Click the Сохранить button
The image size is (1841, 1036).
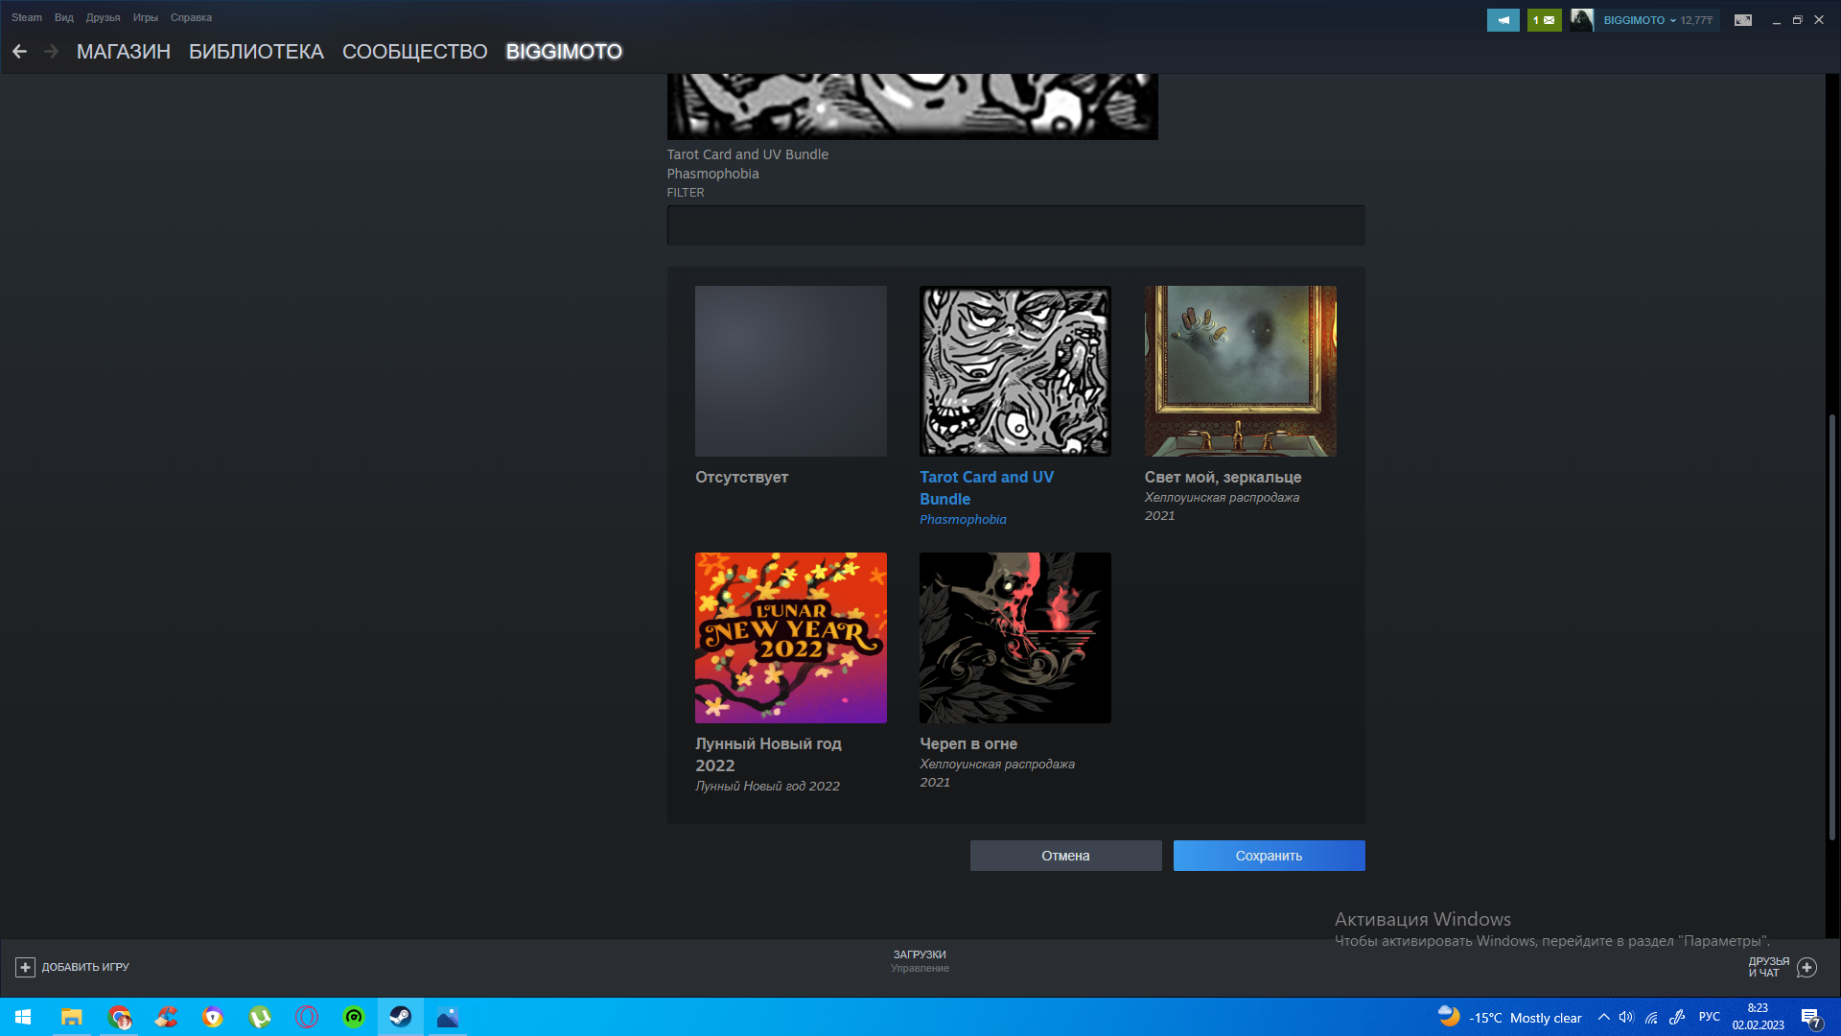1269,856
